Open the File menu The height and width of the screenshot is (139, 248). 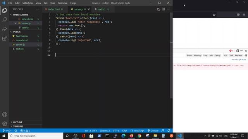pyautogui.click(x=10, y=3)
